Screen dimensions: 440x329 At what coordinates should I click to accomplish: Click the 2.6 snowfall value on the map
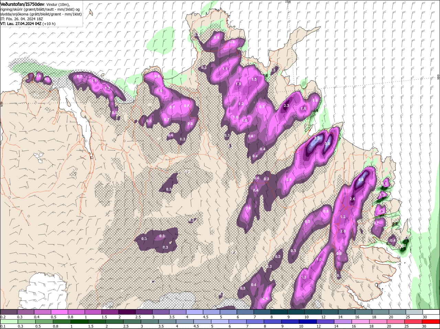[x=352, y=199]
